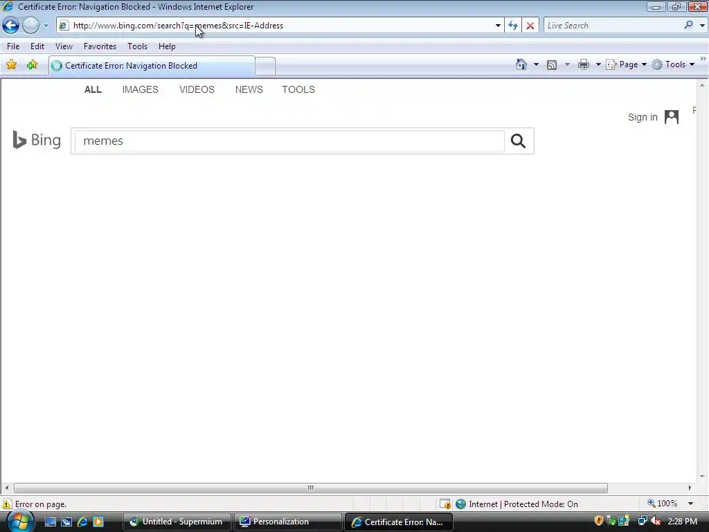The height and width of the screenshot is (532, 709).
Task: Click the security shield tray icon
Action: [599, 521]
